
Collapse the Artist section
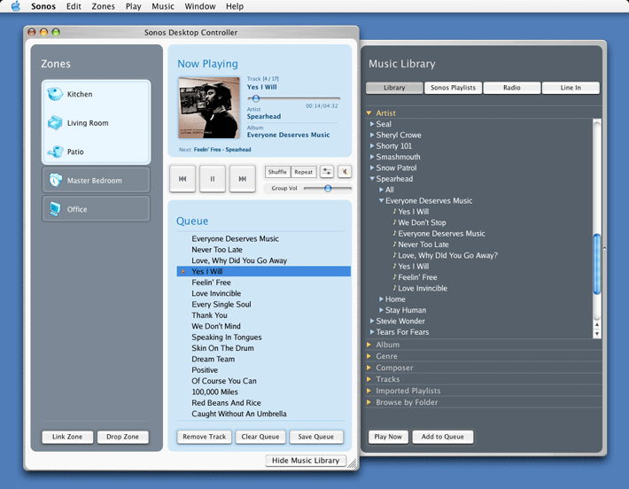[x=369, y=113]
